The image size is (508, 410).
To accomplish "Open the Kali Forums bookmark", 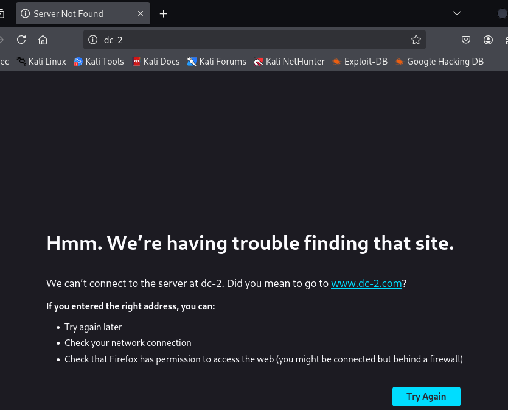I will (217, 62).
